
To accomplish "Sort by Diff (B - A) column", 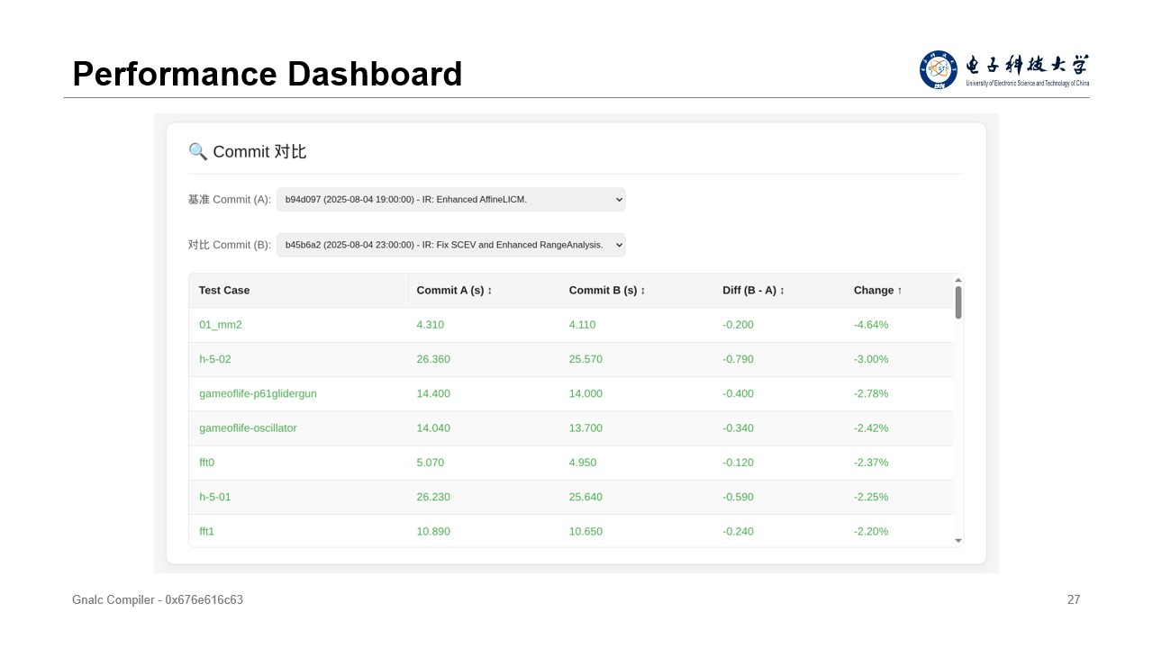I will pos(753,291).
